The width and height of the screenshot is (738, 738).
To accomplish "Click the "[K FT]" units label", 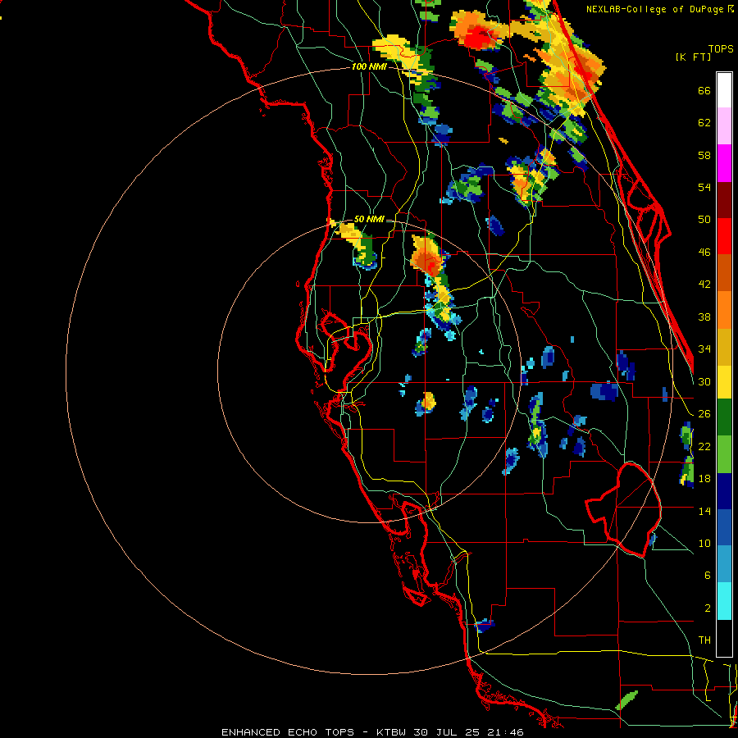I will (x=693, y=57).
